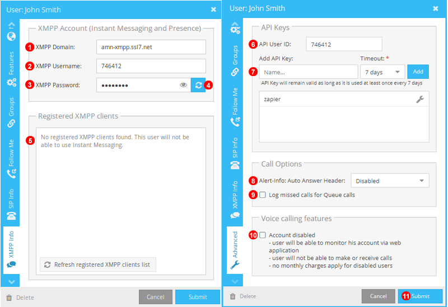The image size is (448, 307).
Task: Open SIP Info tab in left dialog sidebar
Action: (x=11, y=204)
